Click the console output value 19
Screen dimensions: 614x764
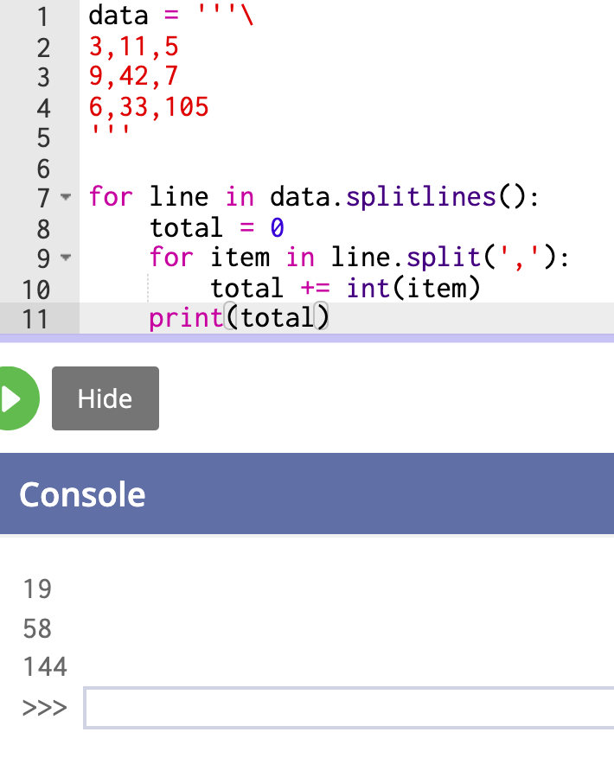[x=37, y=589]
